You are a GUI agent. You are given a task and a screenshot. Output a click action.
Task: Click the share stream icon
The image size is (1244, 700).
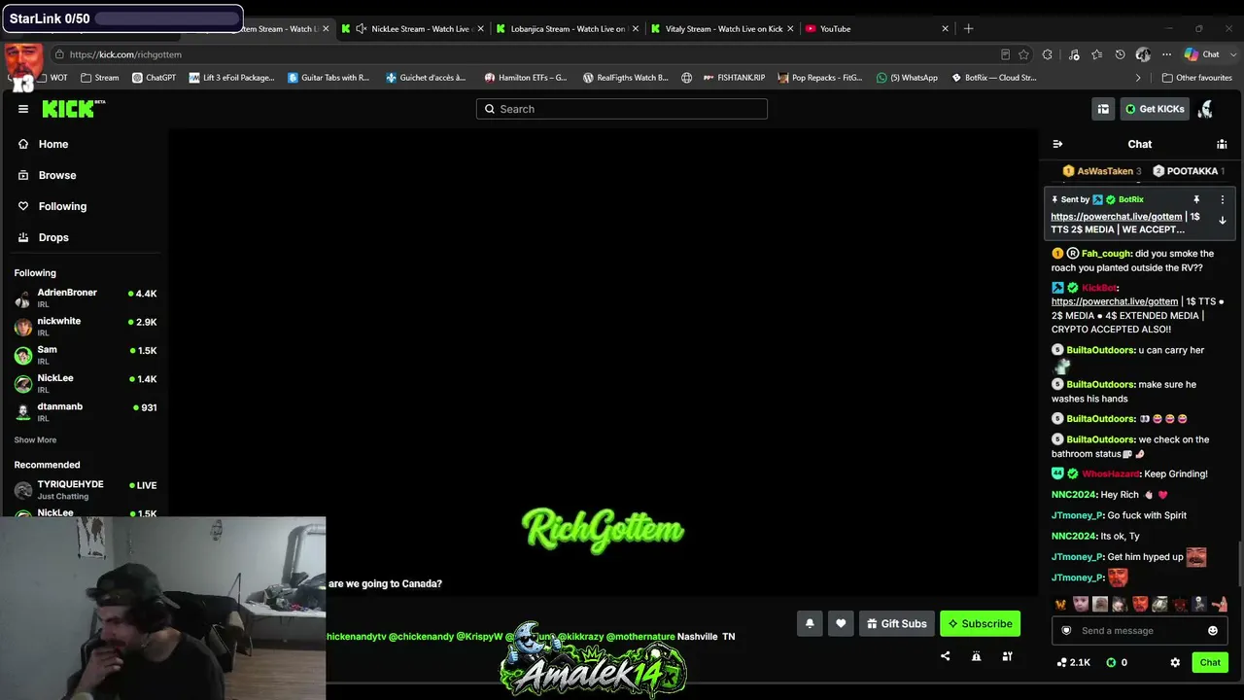pyautogui.click(x=945, y=656)
